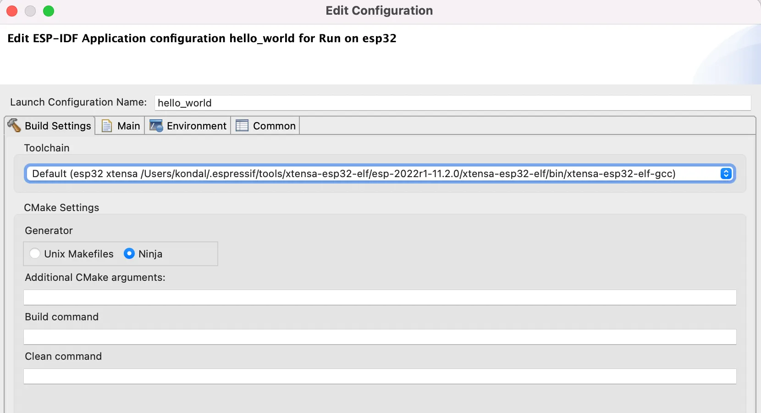Close the Edit Configuration window

click(x=12, y=11)
